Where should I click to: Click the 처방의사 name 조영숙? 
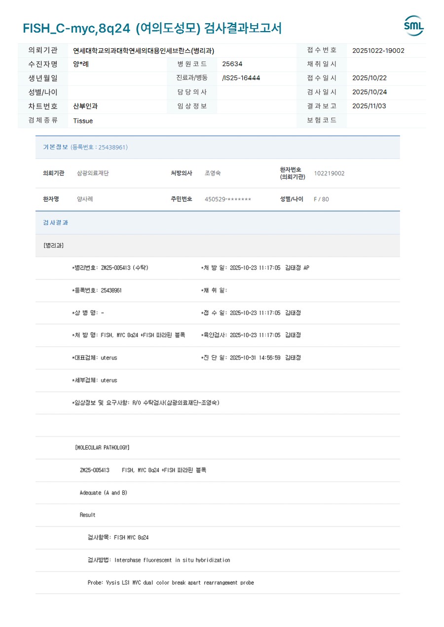click(x=213, y=173)
